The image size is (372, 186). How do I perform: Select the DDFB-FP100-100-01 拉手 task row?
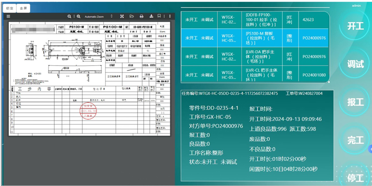coord(255,20)
